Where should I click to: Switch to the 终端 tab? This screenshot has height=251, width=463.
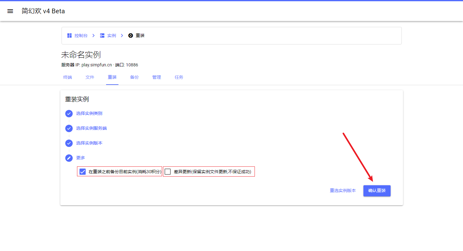pyautogui.click(x=67, y=77)
